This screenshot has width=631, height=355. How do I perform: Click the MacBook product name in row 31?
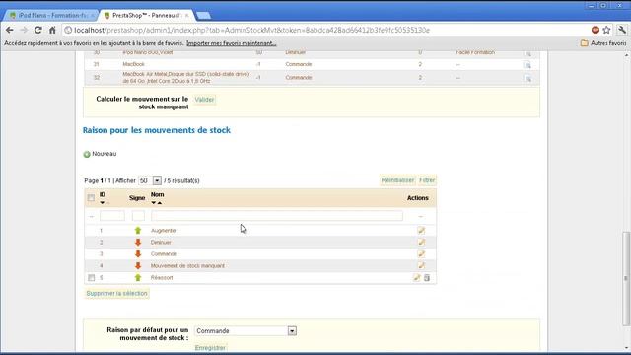(134, 64)
